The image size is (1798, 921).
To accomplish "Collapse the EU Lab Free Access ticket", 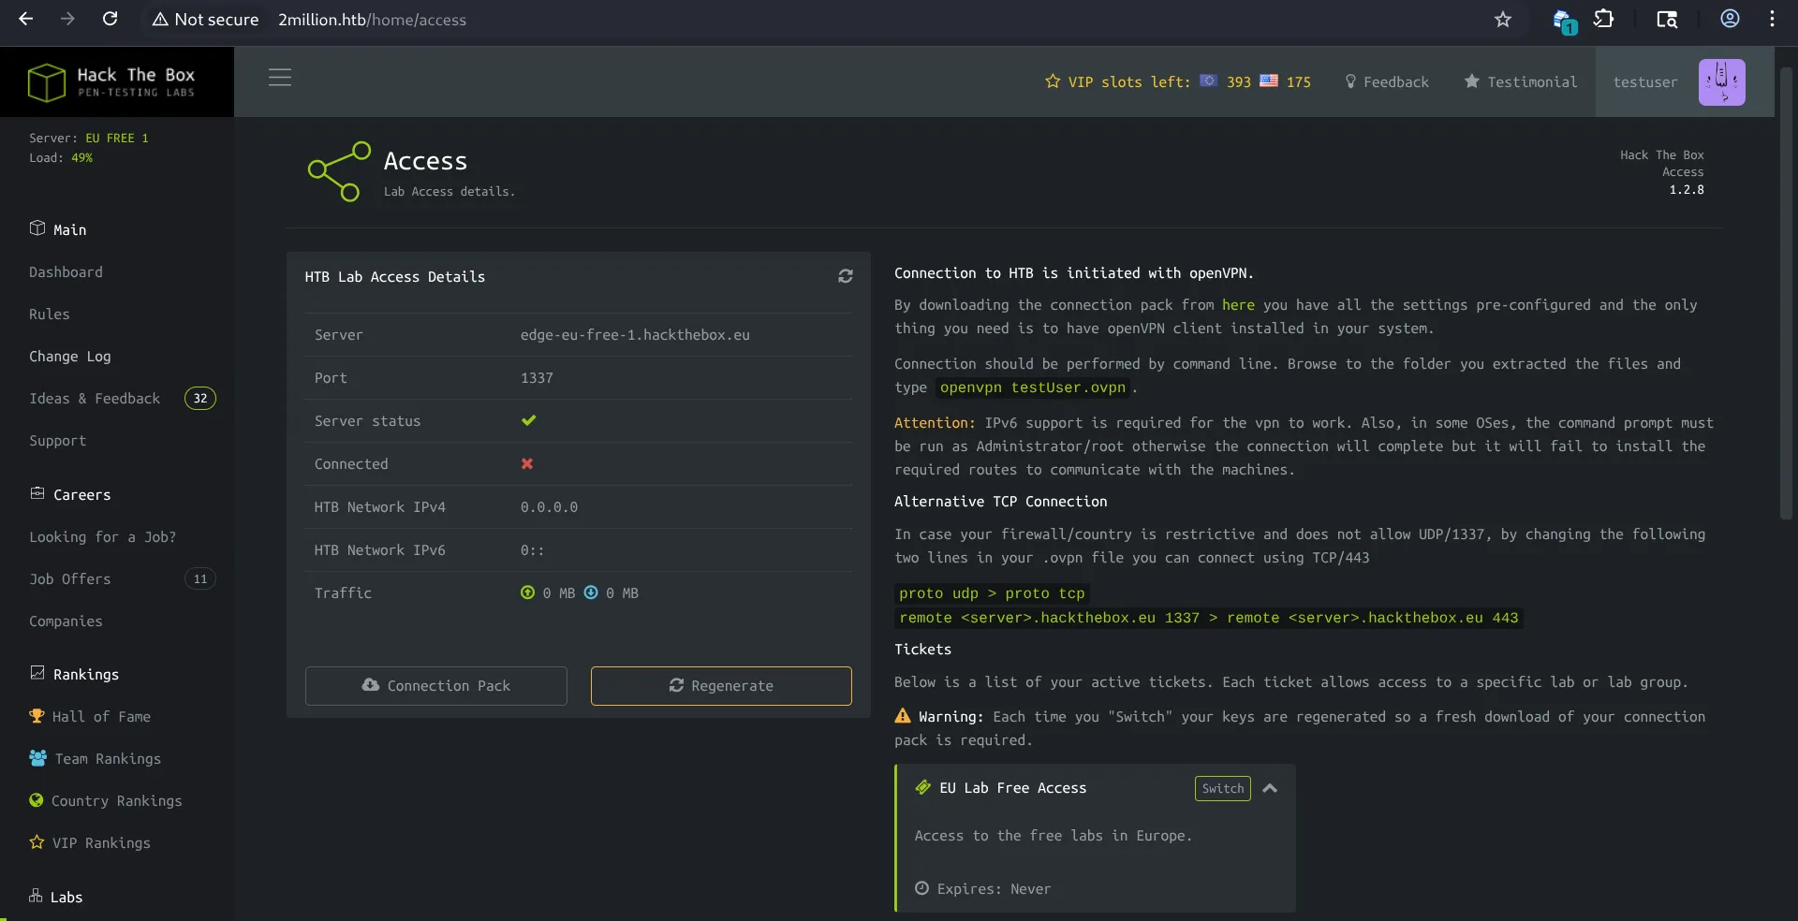I will pyautogui.click(x=1270, y=788).
